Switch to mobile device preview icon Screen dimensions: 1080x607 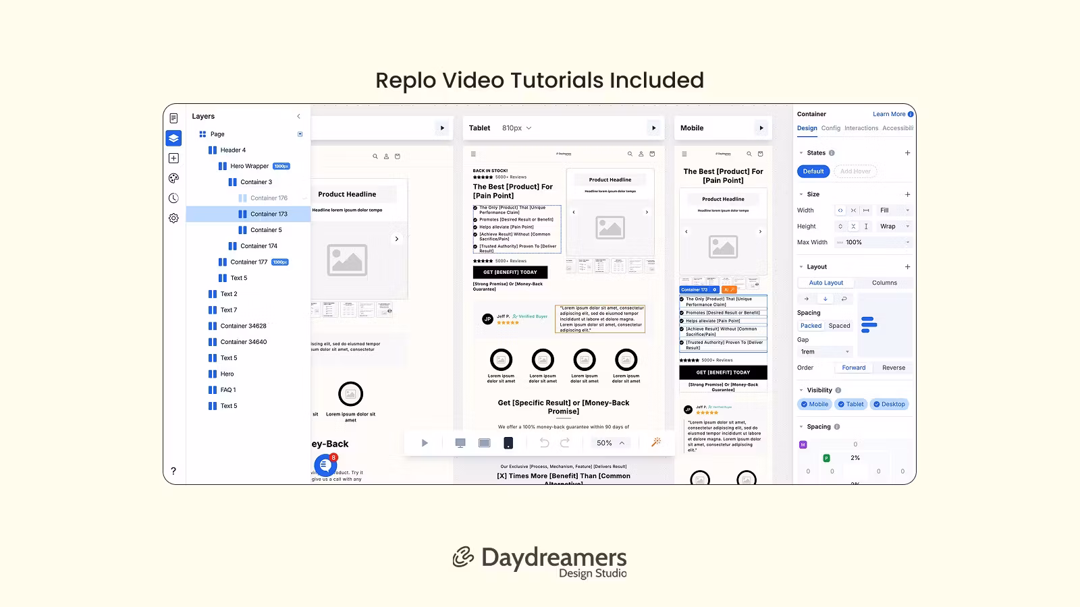click(508, 443)
